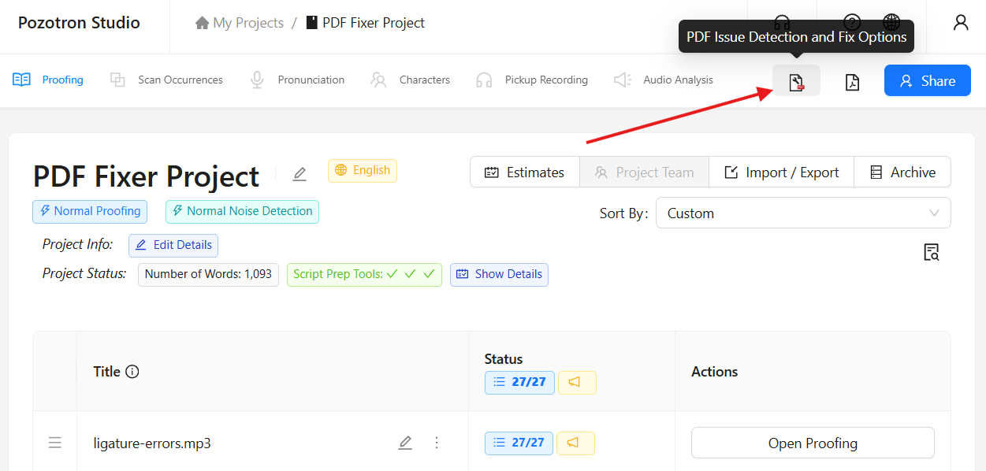986x471 pixels.
Task: Open the three-dot menu for ligature-errors.mp3
Action: point(437,443)
